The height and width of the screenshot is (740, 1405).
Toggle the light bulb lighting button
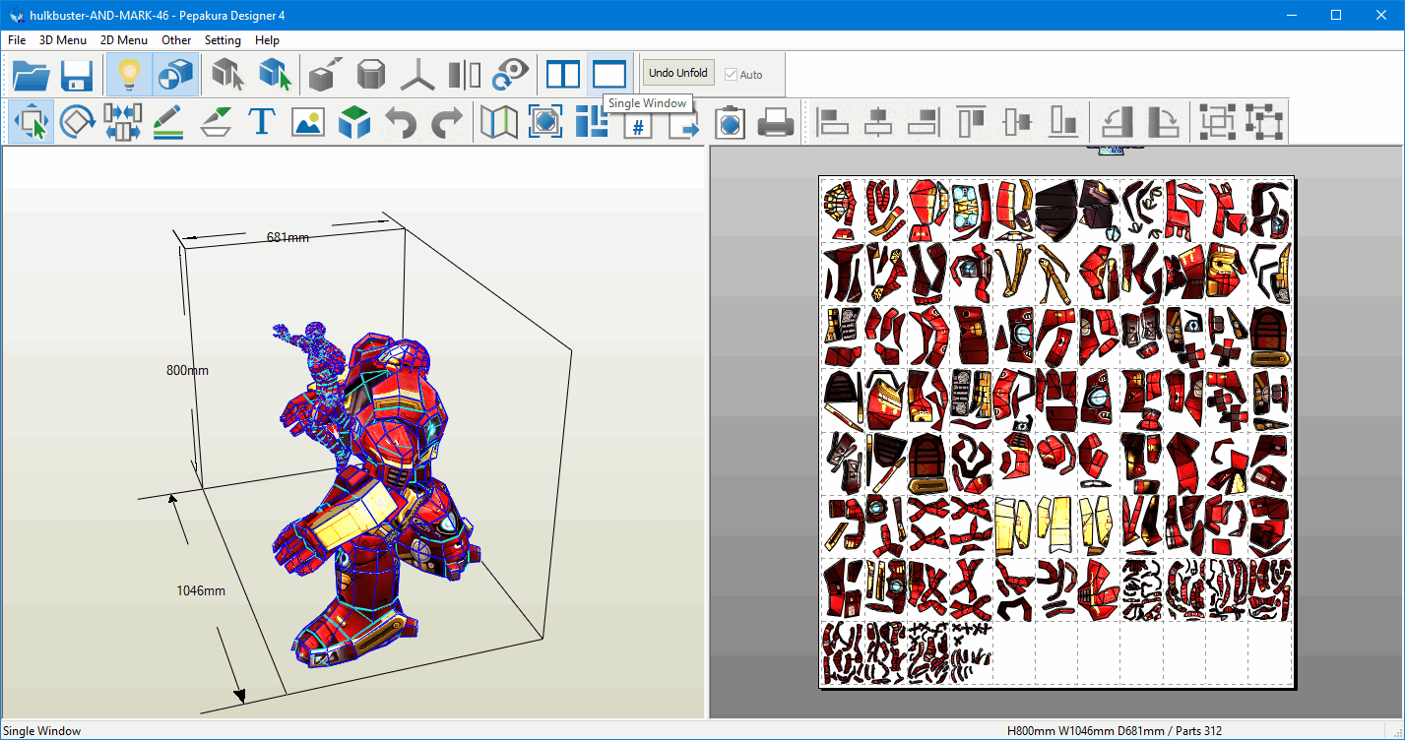[129, 75]
